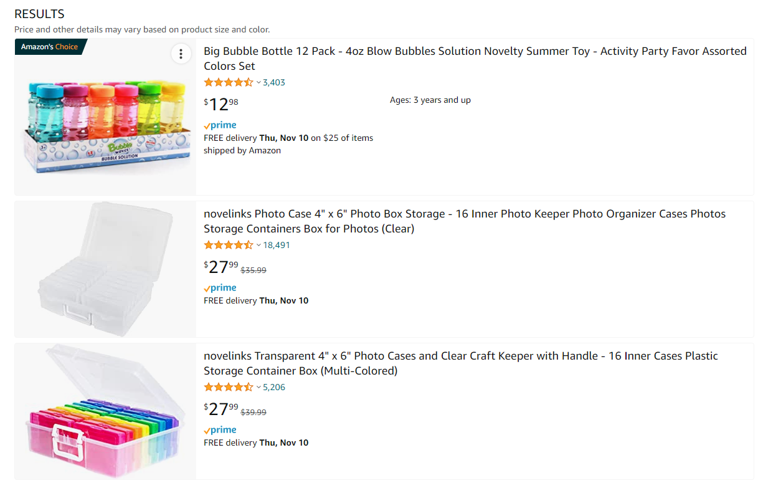
Task: Click the Amazon's Choice badge
Action: pyautogui.click(x=51, y=47)
